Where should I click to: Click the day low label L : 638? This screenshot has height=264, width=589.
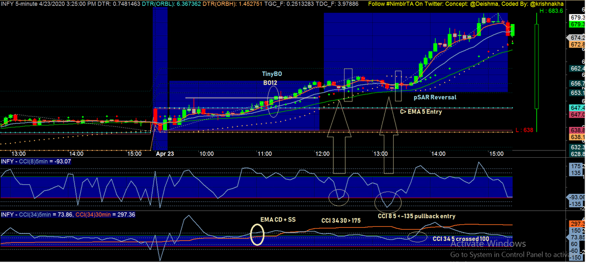525,130
